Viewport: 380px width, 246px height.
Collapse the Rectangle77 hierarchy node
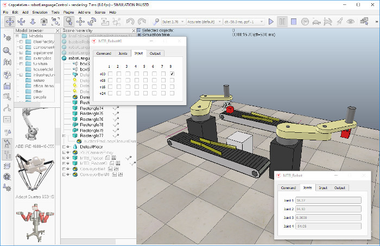tap(64, 135)
